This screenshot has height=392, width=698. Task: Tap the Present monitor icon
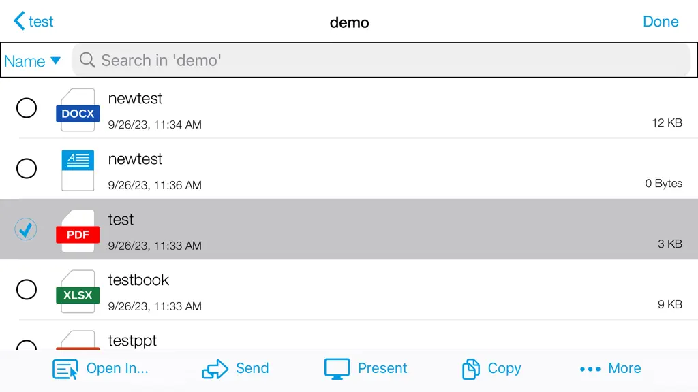tap(337, 369)
